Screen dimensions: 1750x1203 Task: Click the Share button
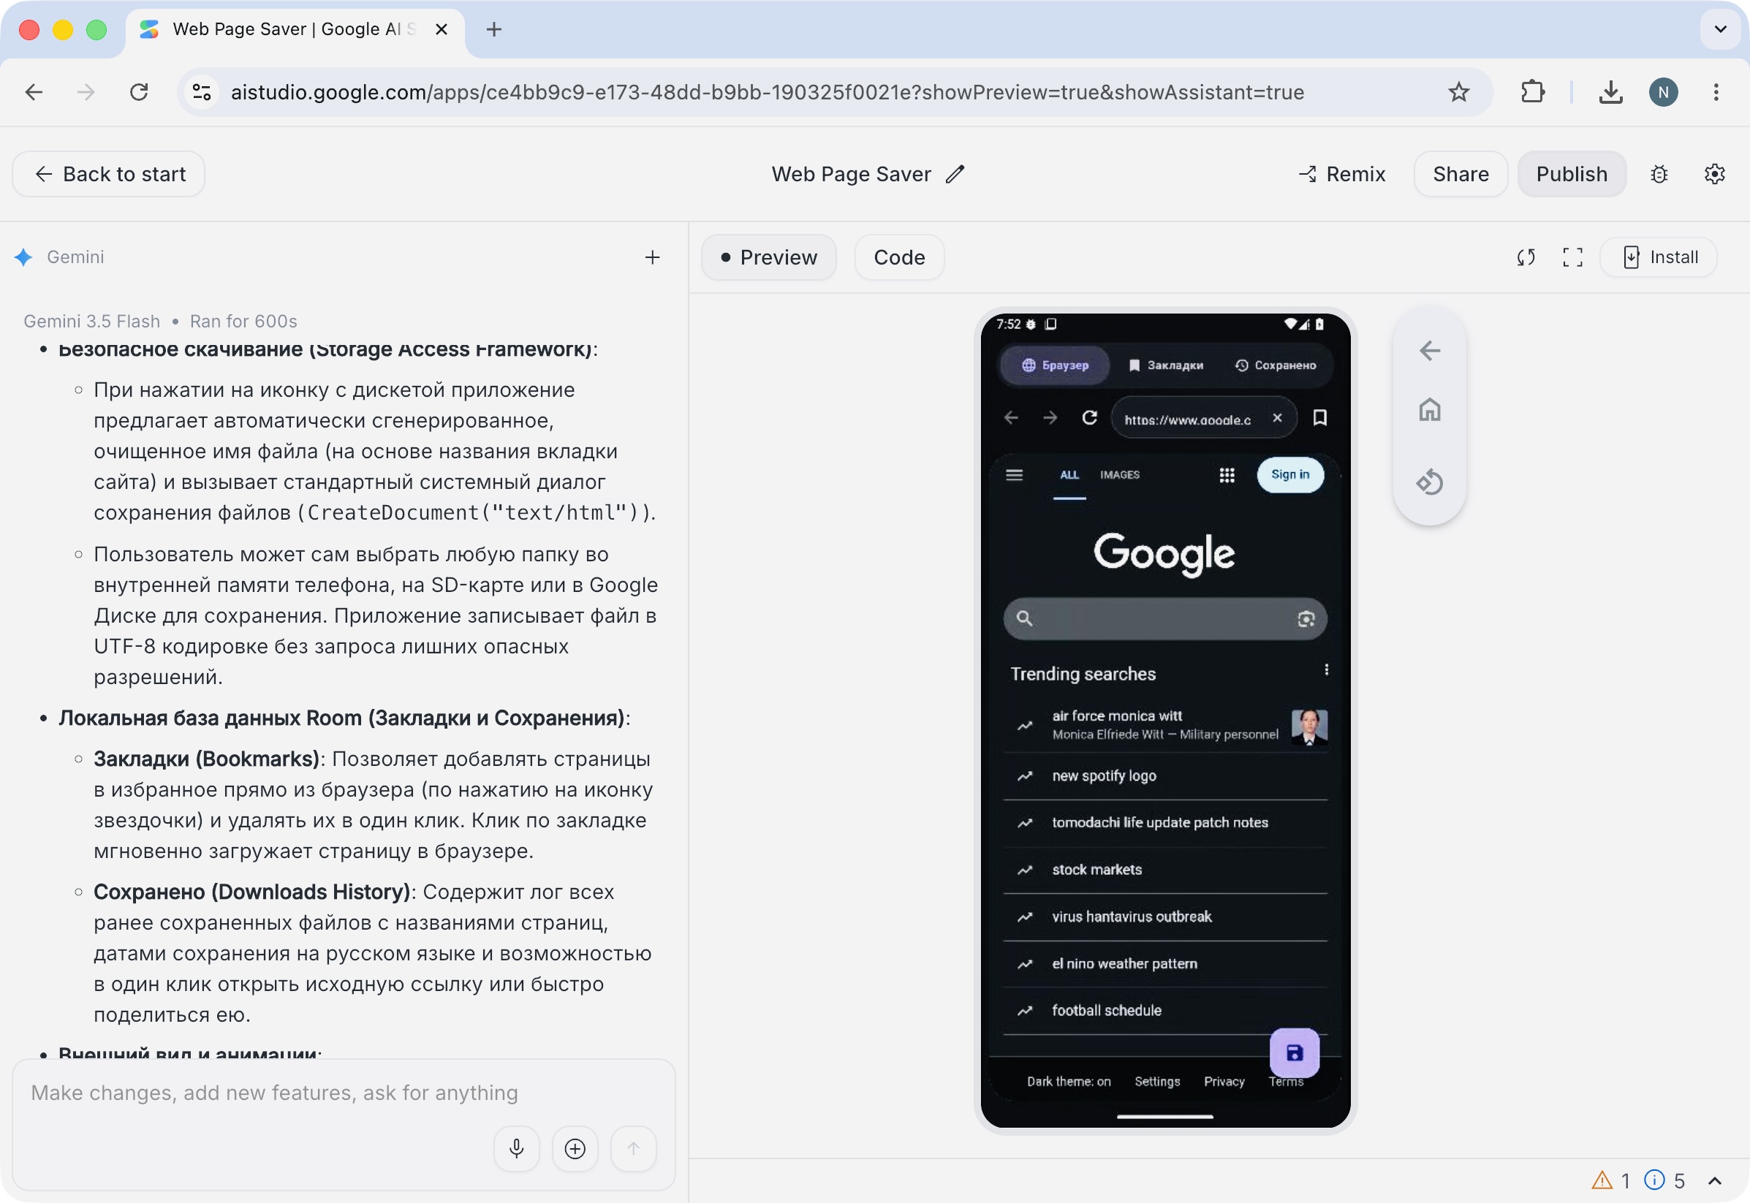tap(1461, 174)
